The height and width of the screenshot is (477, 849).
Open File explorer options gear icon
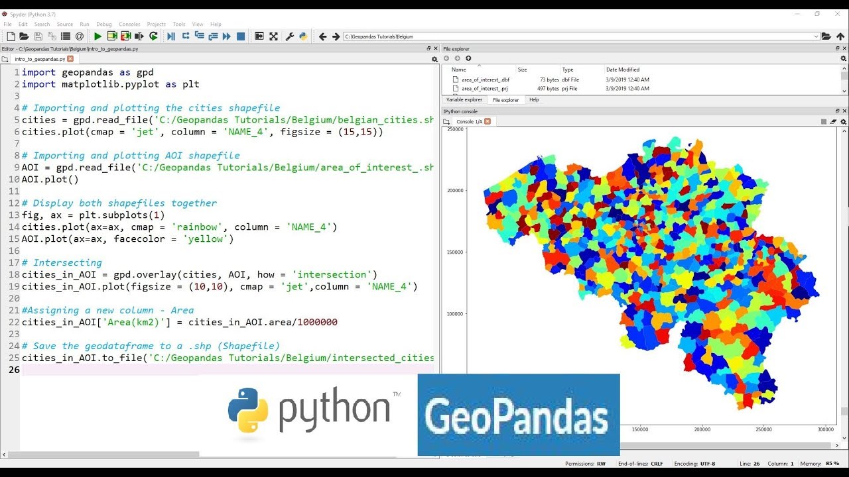point(844,58)
